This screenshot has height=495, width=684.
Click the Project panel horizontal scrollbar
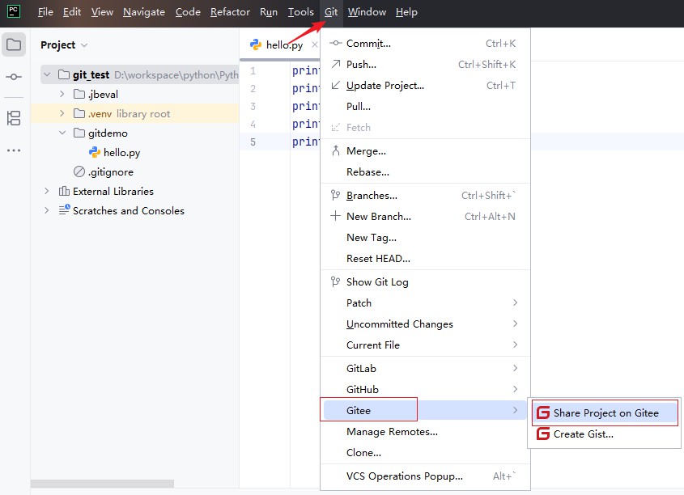[102, 484]
